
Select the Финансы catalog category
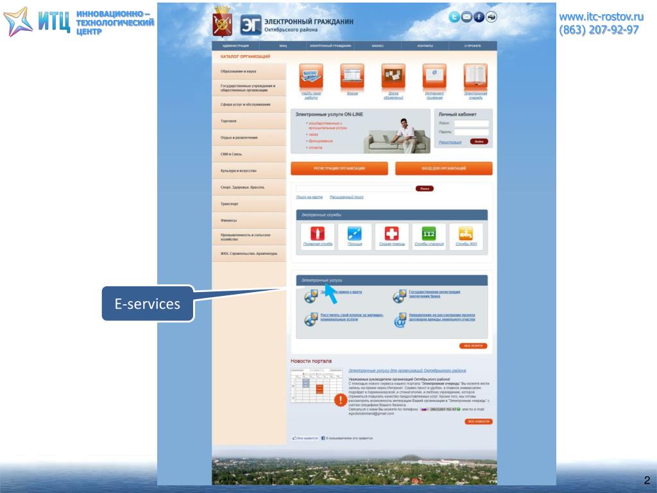249,220
